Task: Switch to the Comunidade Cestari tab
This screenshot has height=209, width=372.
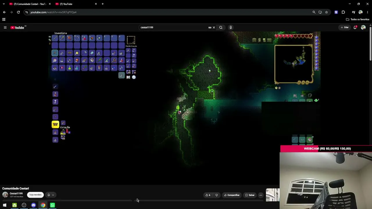Action: point(30,4)
